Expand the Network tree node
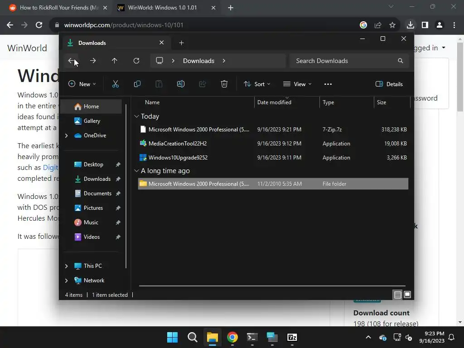Screen dimensions: 464x348 [66, 280]
